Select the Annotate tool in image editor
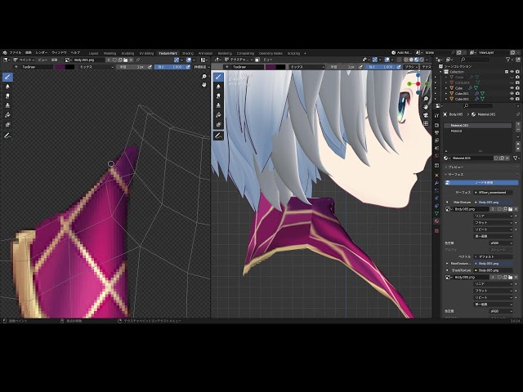Viewport: 523px width, 392px height. coord(7,136)
